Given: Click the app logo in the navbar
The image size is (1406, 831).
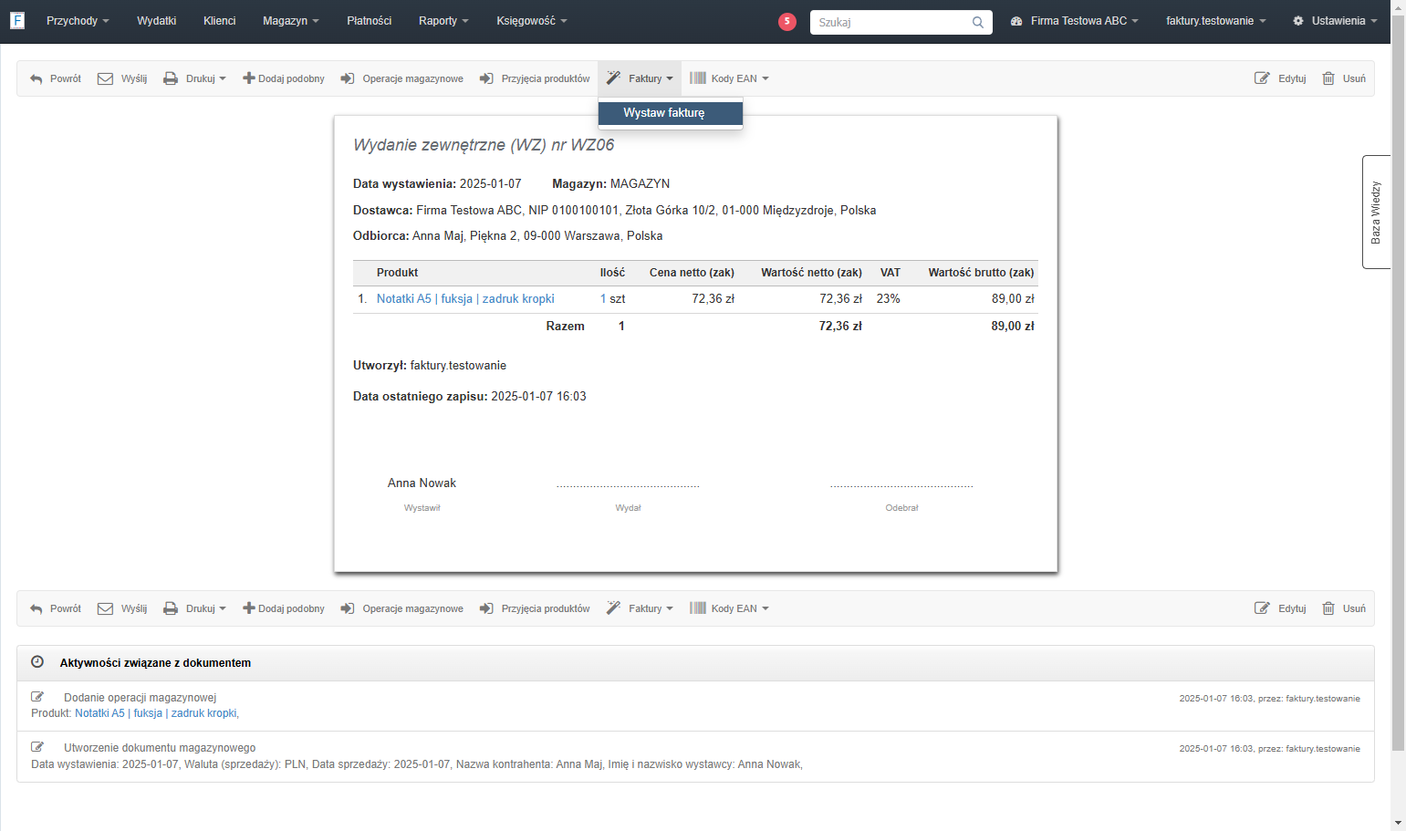Looking at the screenshot, I should 17,20.
